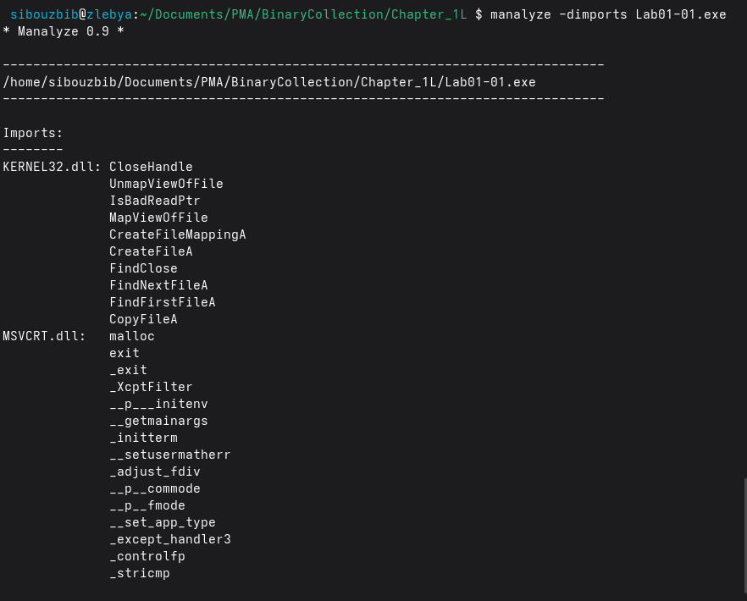Click the 'sibouzbib@zlebya' prompt username

tap(68, 14)
